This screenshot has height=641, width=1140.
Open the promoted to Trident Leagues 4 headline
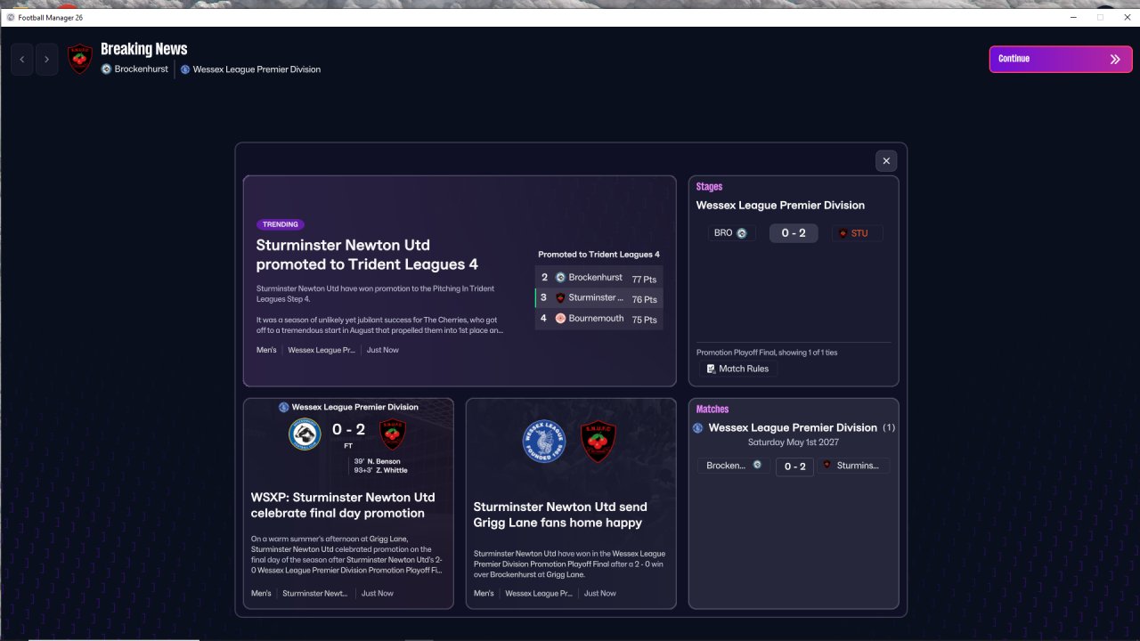pyautogui.click(x=367, y=255)
